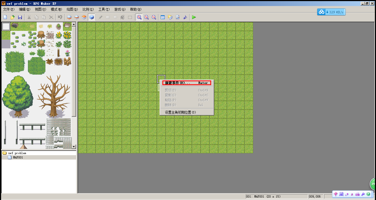
Task: Click the Undo arrow in the toolbar
Action: (60, 17)
